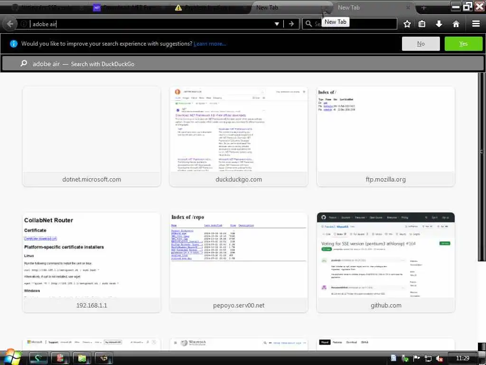Open the 192.168.1.1 CollabNet Router tile
486x365 pixels.
point(92,262)
